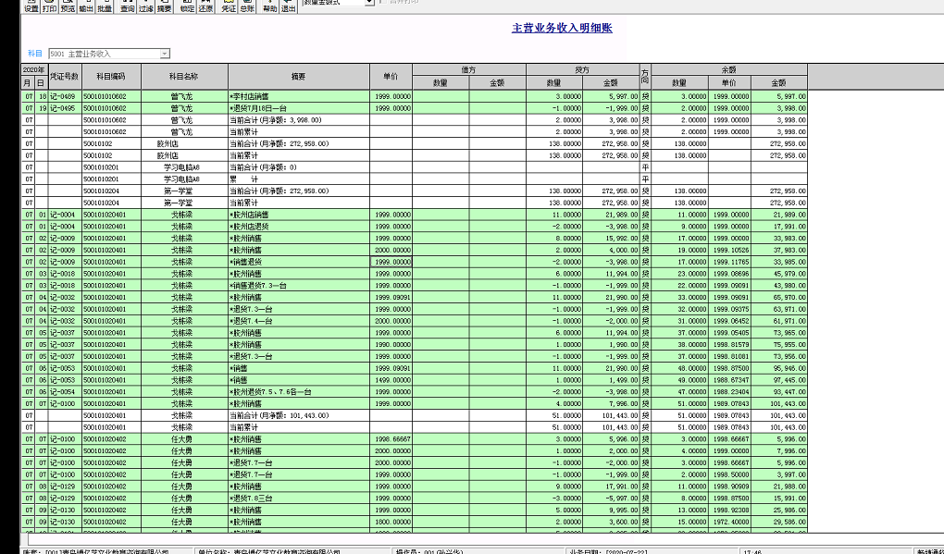Select voucher cell 记-0489

pos(65,96)
